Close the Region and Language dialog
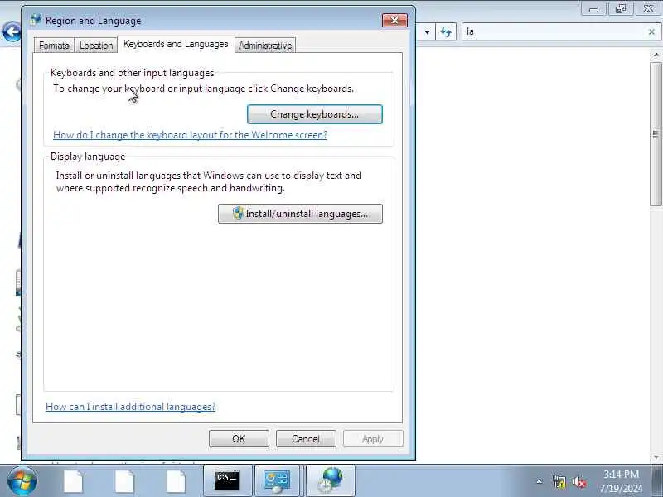The width and height of the screenshot is (663, 497). coord(394,20)
